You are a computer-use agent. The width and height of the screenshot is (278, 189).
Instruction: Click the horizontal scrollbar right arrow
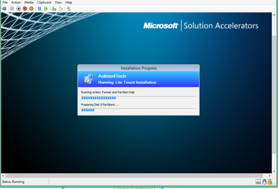(x=269, y=175)
